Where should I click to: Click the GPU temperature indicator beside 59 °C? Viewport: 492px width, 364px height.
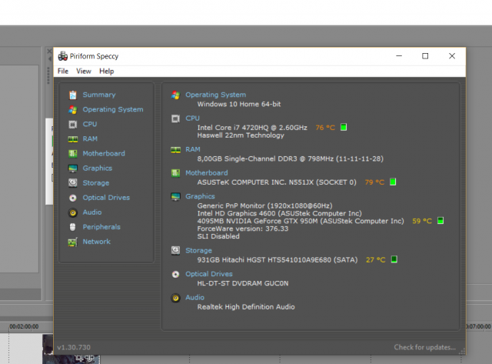point(440,220)
